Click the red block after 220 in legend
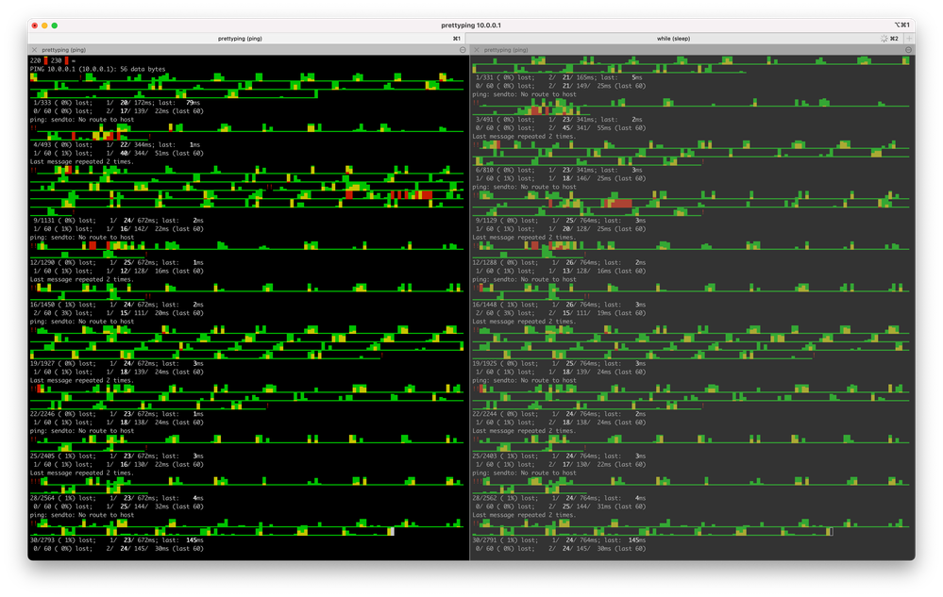The image size is (943, 597). [x=45, y=60]
